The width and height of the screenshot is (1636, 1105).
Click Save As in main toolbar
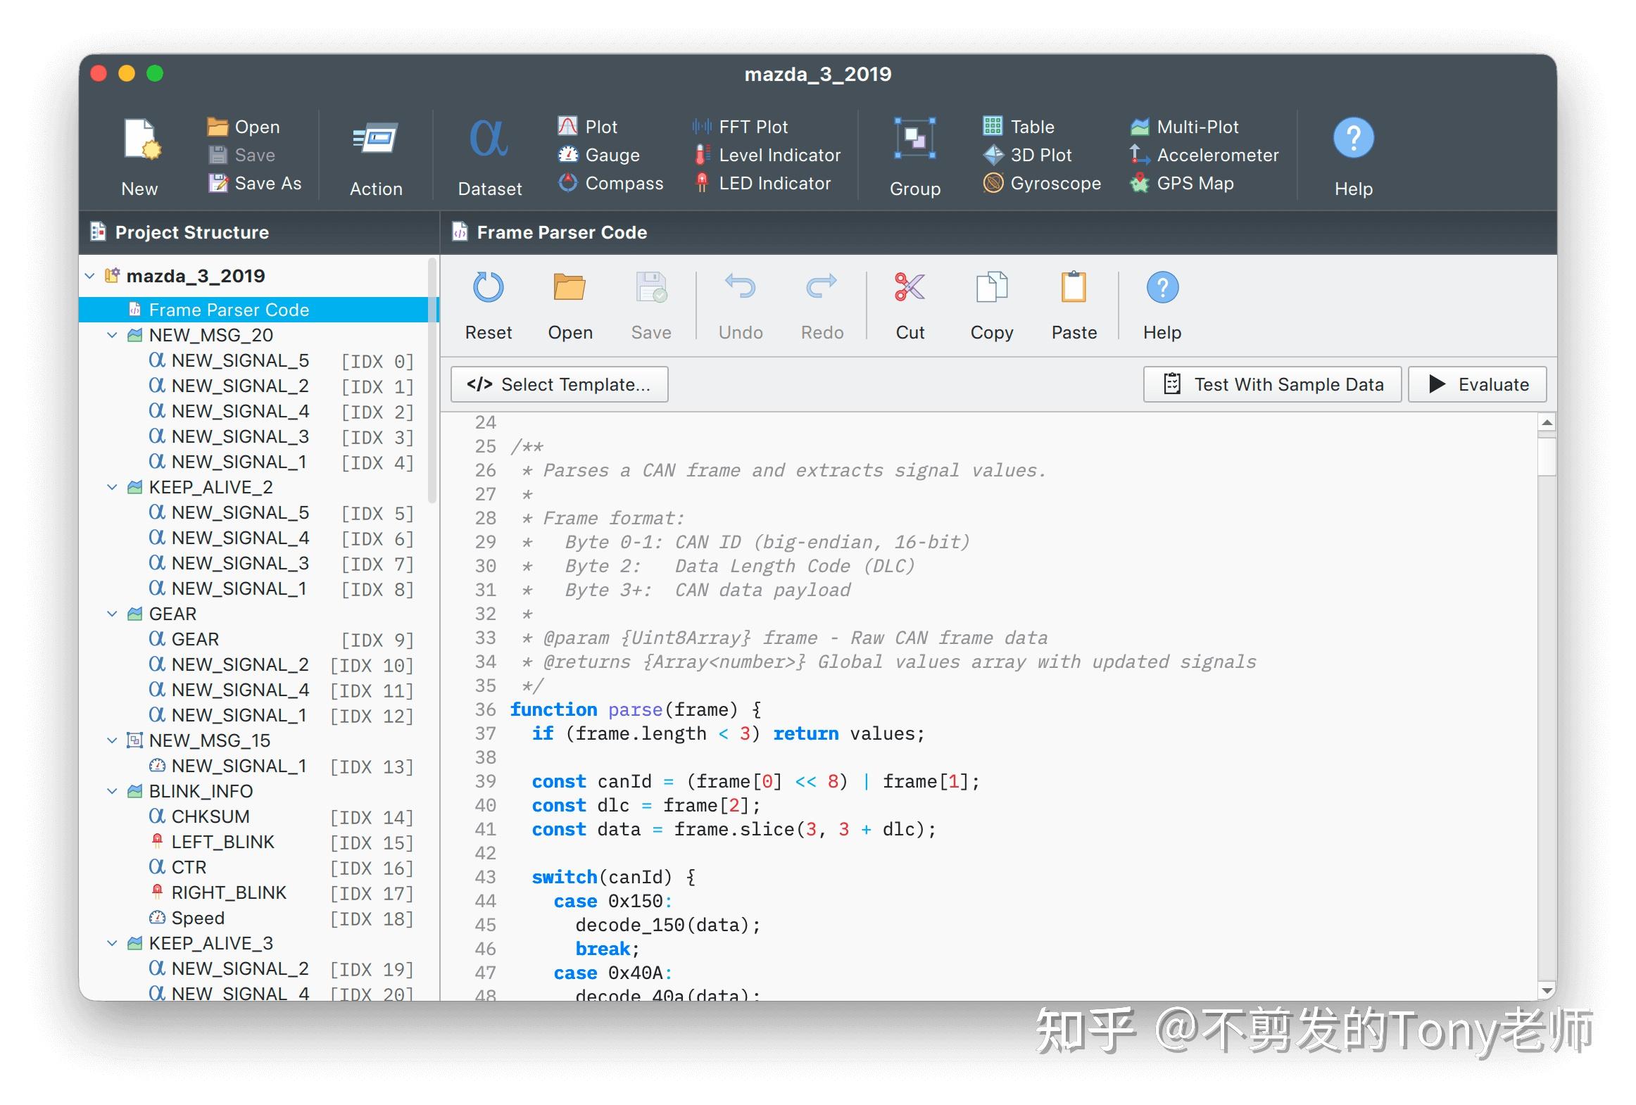[255, 183]
